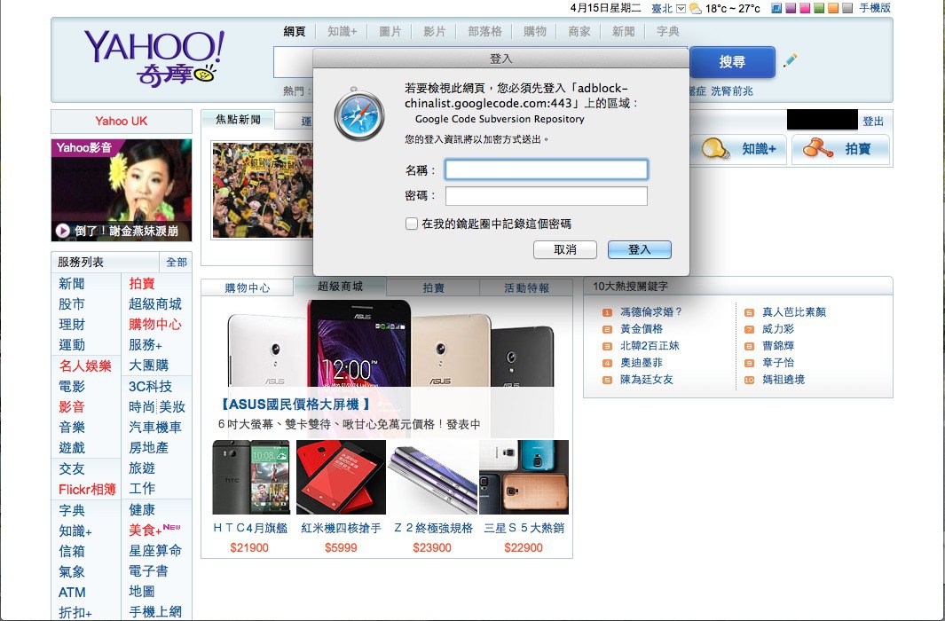Open the Z2 phone product image

pos(433,477)
